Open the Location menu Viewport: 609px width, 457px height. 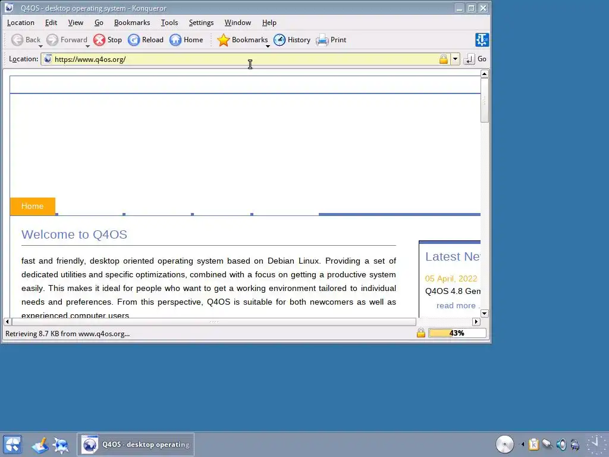(x=21, y=23)
